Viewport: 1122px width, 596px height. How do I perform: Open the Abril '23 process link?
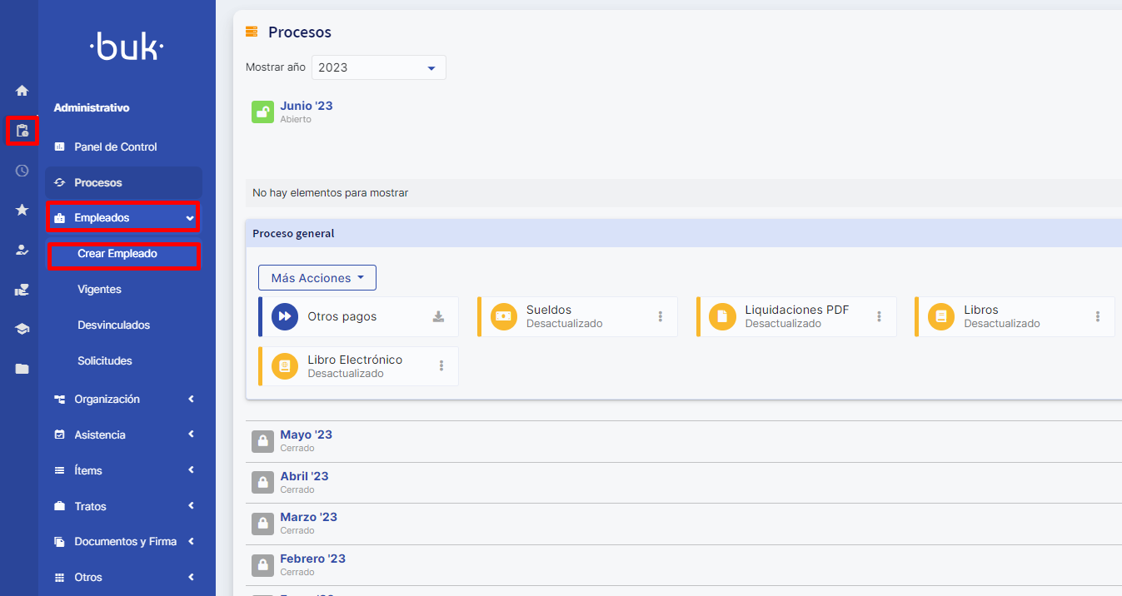[304, 476]
